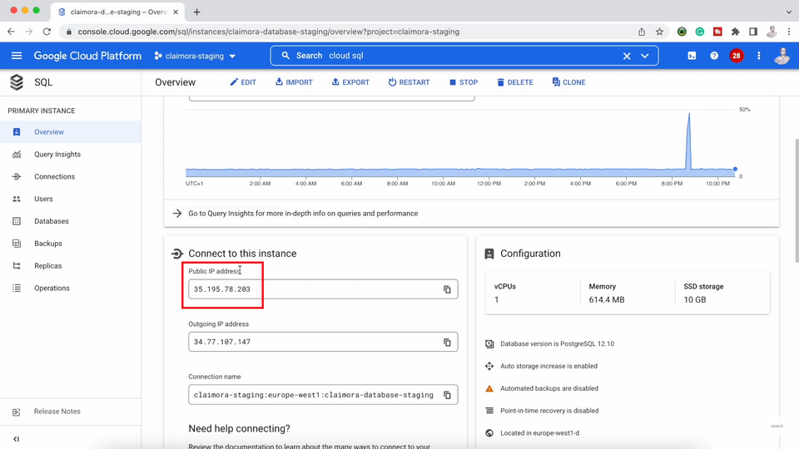
Task: Activate Cloud Shell icon
Action: click(692, 56)
